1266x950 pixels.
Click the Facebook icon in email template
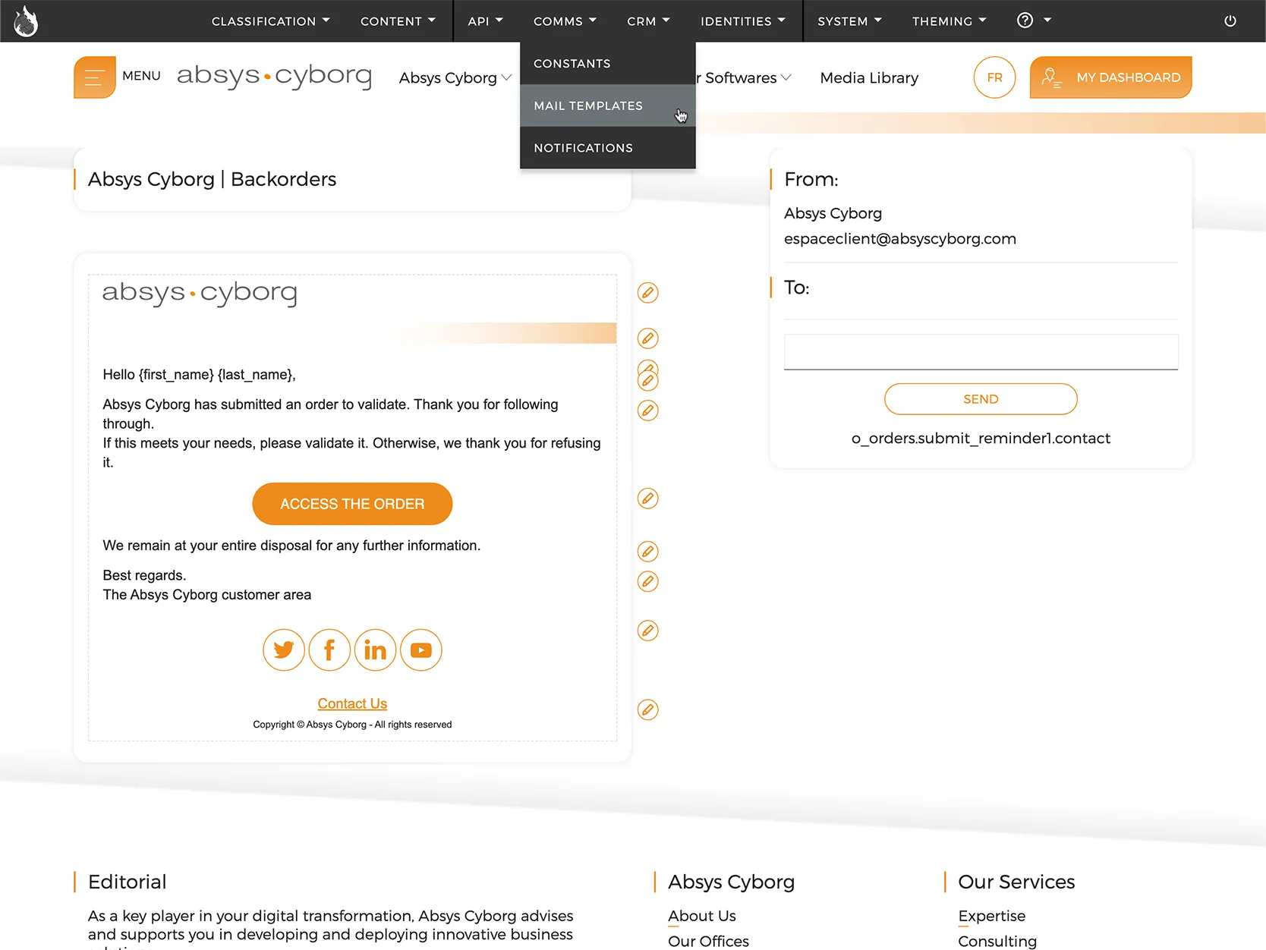329,650
